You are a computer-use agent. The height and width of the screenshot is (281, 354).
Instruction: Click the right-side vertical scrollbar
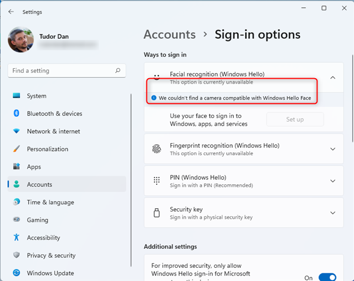pos(353,98)
